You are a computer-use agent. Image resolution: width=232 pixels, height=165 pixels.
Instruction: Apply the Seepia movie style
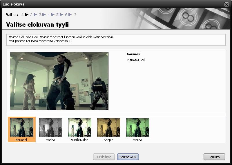(109, 127)
